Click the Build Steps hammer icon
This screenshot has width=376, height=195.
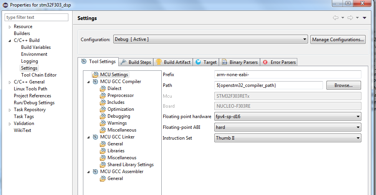[124, 62]
